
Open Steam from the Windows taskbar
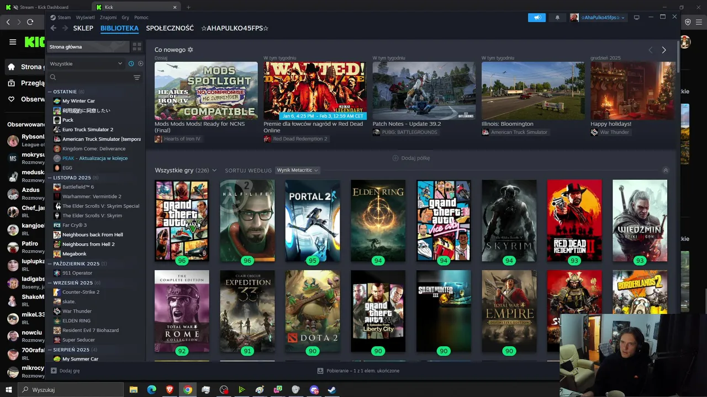point(332,390)
